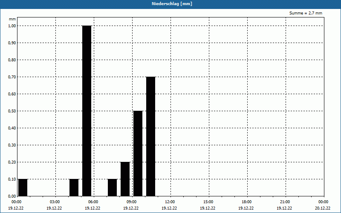Select the "19.12.22" date under 12:00
This screenshot has height=213, width=341.
(x=169, y=208)
